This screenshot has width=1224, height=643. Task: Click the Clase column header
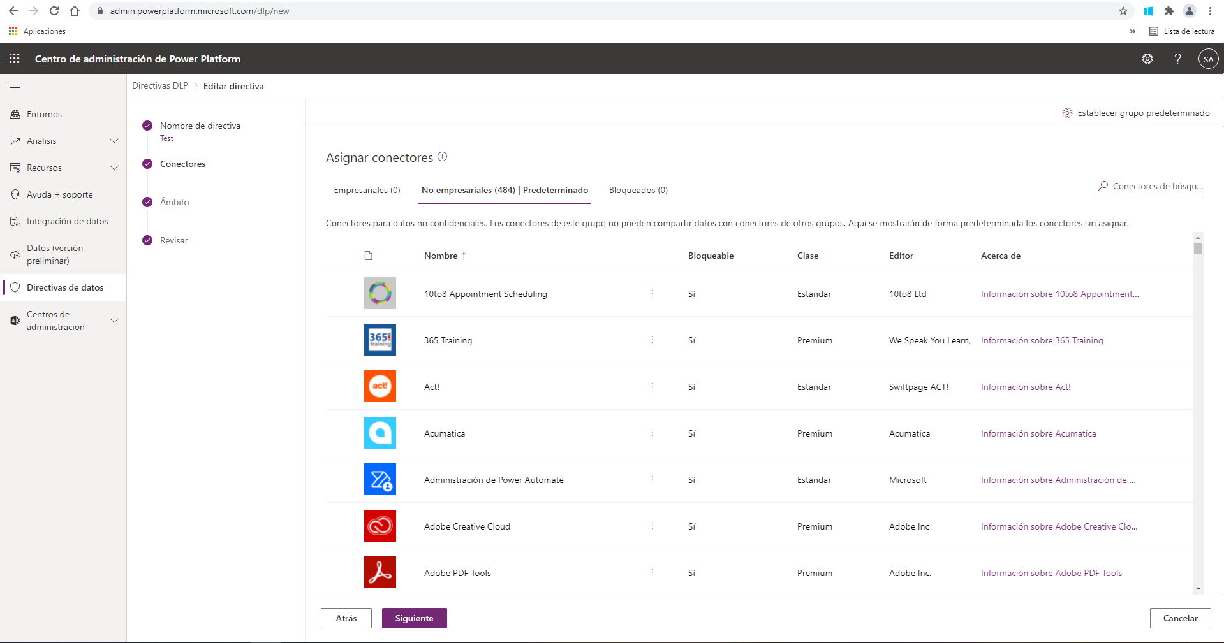tap(807, 256)
